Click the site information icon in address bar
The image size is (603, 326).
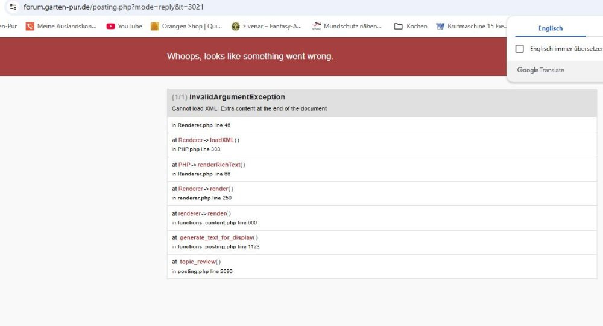point(13,7)
